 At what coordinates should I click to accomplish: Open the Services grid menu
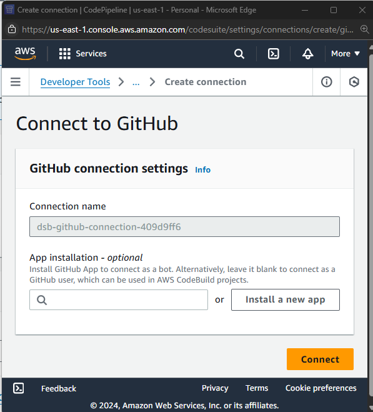click(82, 54)
